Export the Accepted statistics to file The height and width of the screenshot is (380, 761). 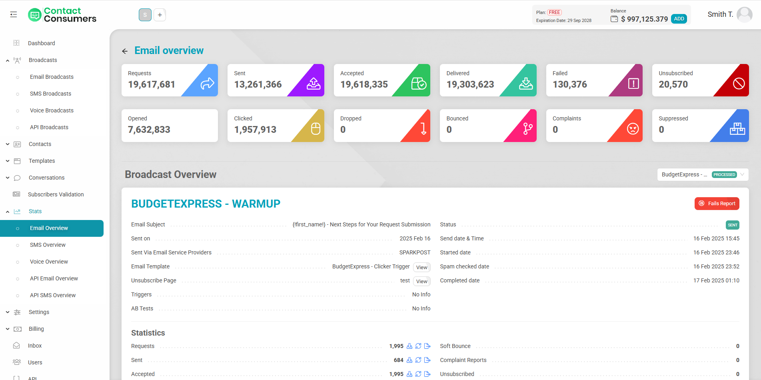pos(427,374)
